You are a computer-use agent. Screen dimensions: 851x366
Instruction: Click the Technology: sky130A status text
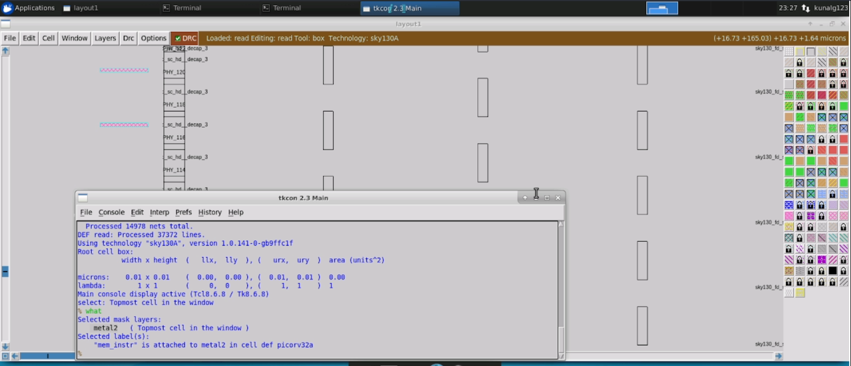[x=363, y=38]
